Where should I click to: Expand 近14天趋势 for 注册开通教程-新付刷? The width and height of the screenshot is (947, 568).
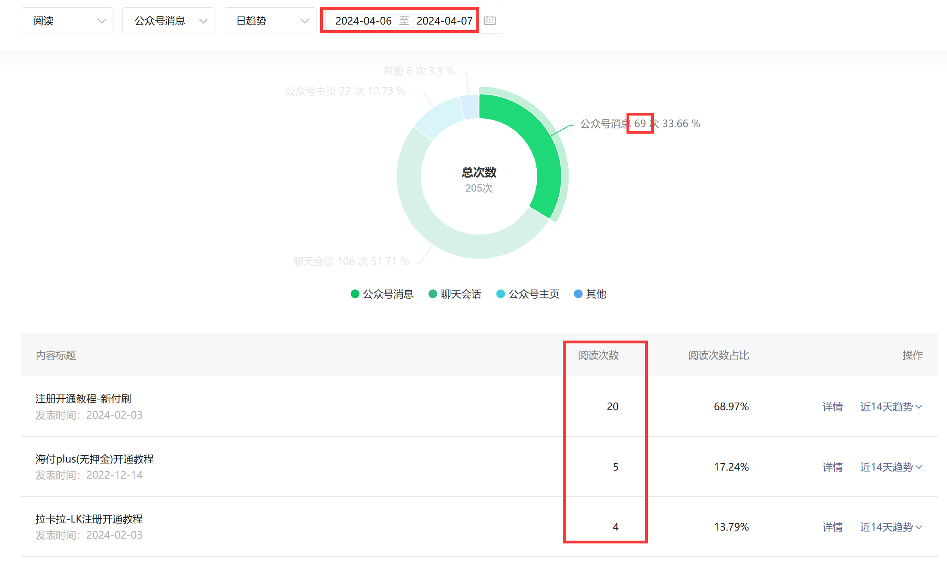pyautogui.click(x=891, y=407)
